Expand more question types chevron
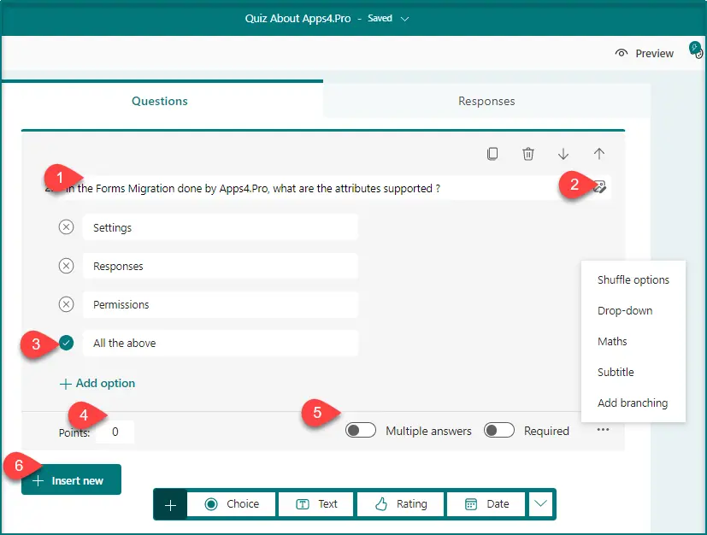 coord(541,504)
